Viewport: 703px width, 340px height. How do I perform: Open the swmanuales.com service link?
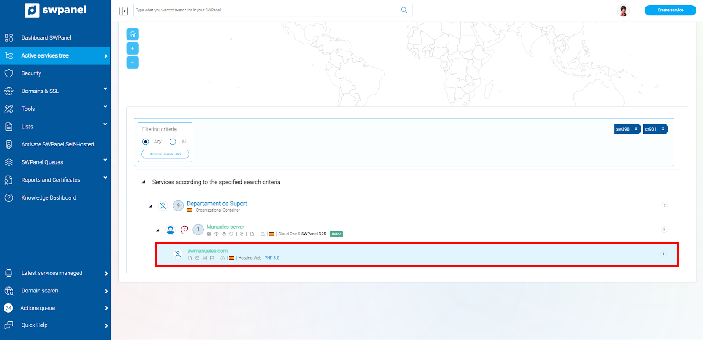click(207, 251)
